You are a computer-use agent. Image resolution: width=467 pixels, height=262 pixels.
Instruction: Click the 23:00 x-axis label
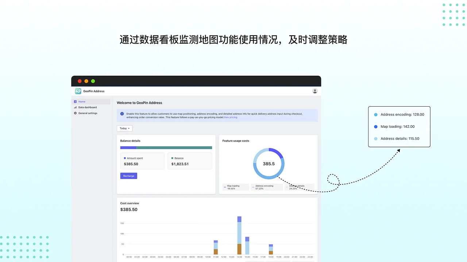(310, 257)
